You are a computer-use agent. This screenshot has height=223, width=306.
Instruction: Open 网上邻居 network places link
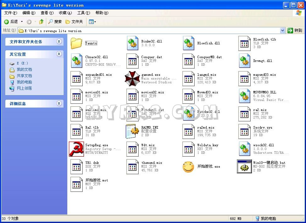click(x=24, y=88)
